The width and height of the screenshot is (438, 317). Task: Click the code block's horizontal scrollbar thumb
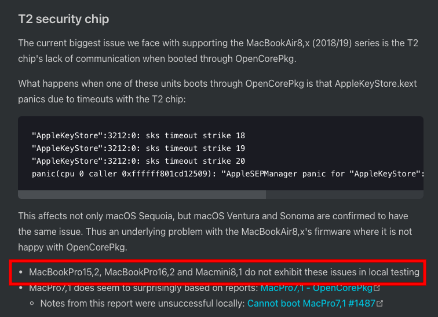click(142, 195)
